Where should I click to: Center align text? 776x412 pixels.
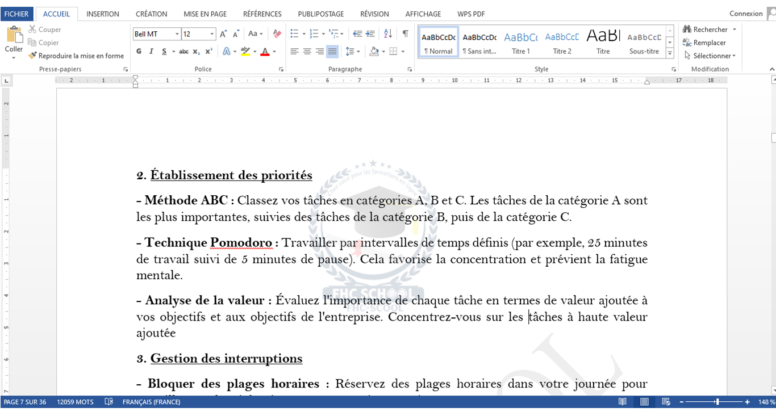[x=307, y=52]
